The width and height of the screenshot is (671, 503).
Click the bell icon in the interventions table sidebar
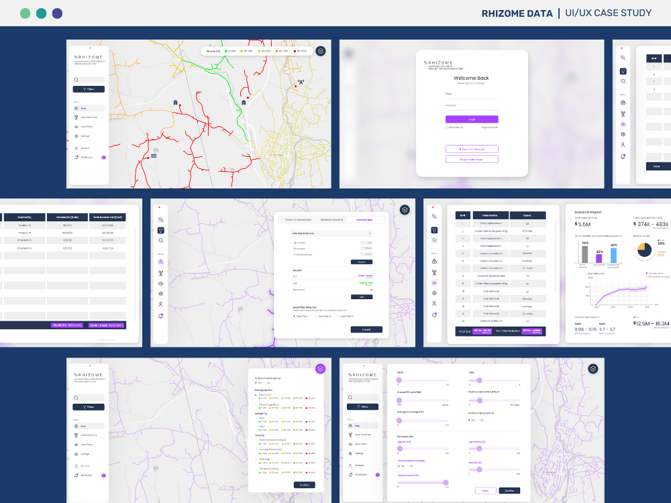(434, 315)
